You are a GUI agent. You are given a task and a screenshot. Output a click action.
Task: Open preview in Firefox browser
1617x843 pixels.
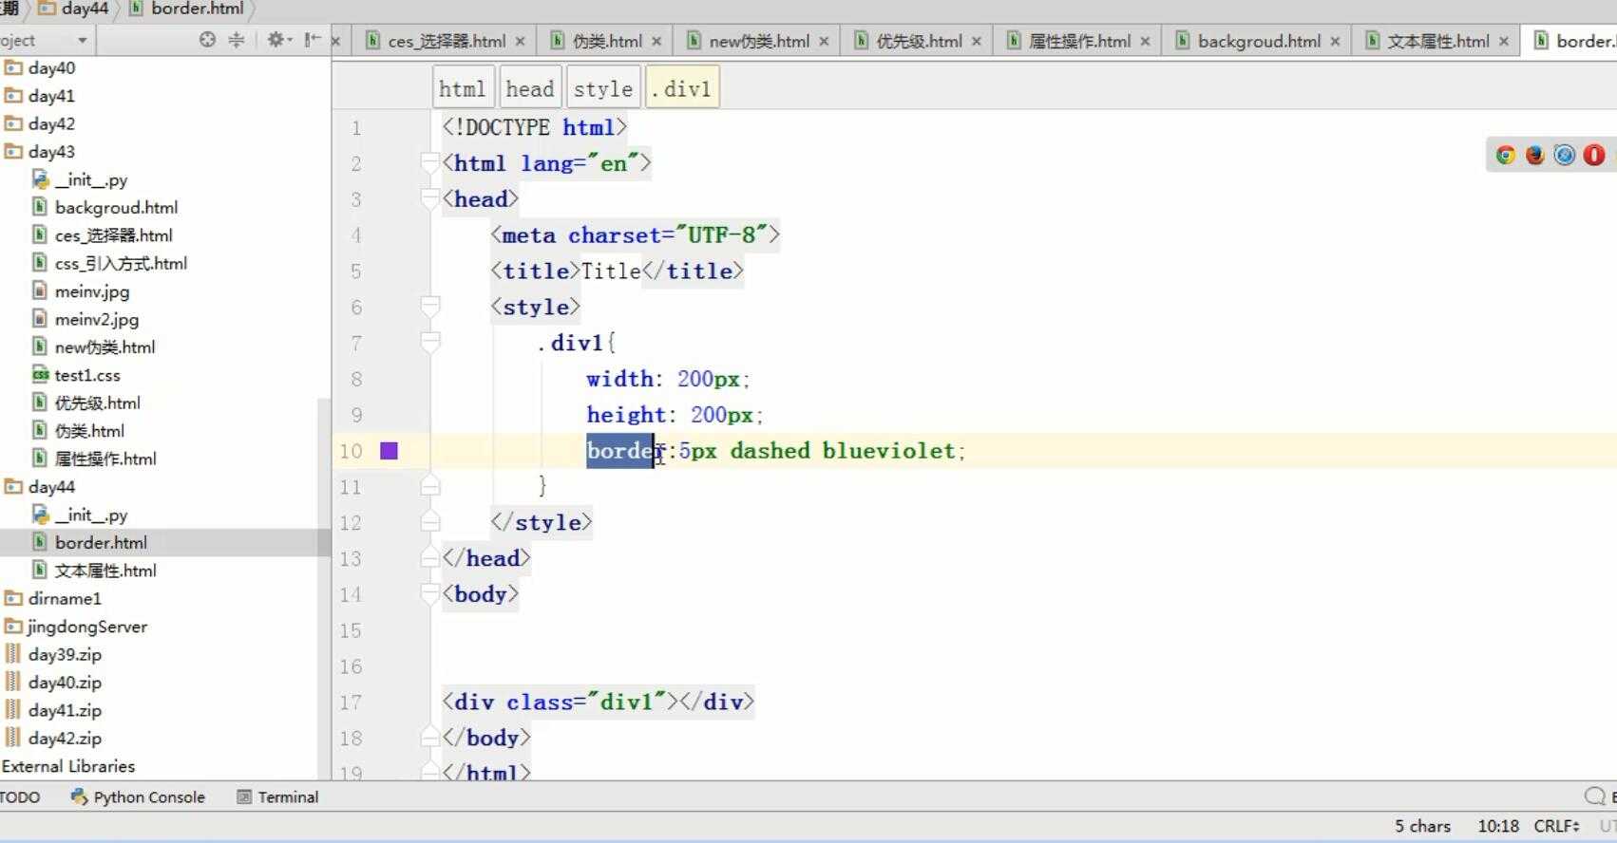(1534, 155)
